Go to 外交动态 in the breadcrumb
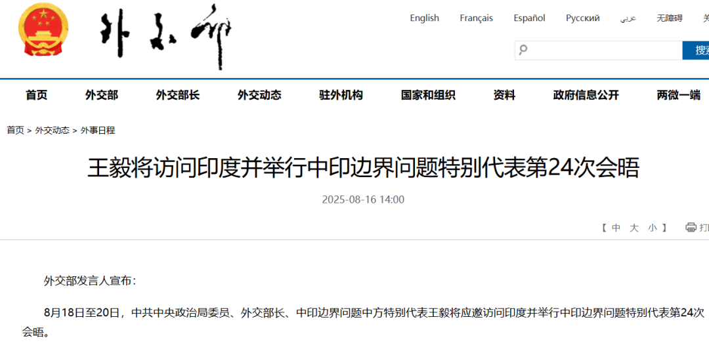The height and width of the screenshot is (351, 709). click(53, 131)
